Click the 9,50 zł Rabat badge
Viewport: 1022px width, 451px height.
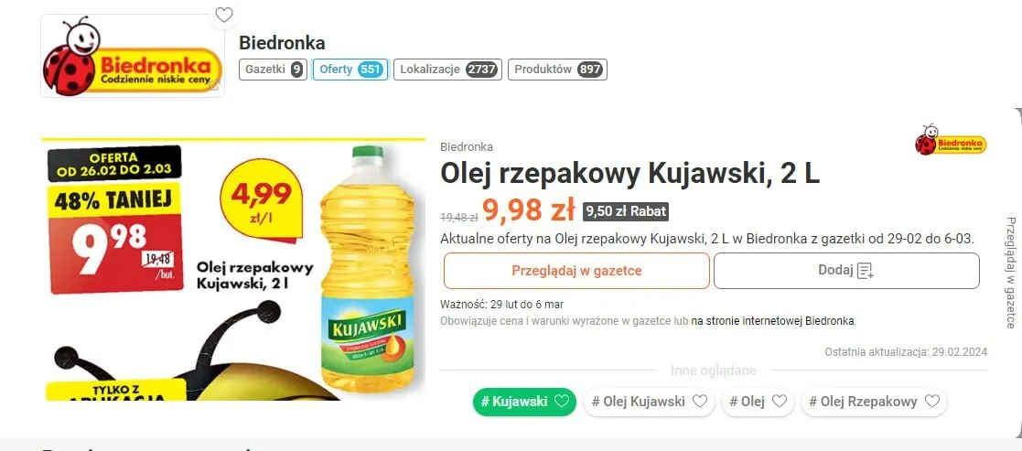pos(626,211)
